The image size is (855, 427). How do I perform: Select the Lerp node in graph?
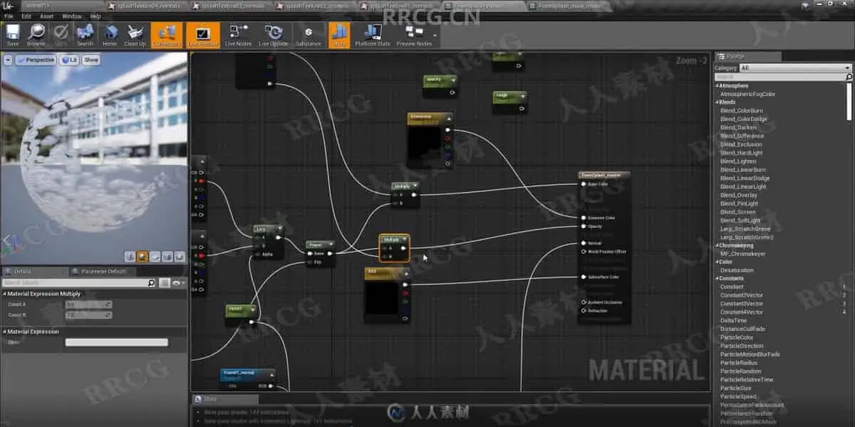pyautogui.click(x=268, y=241)
